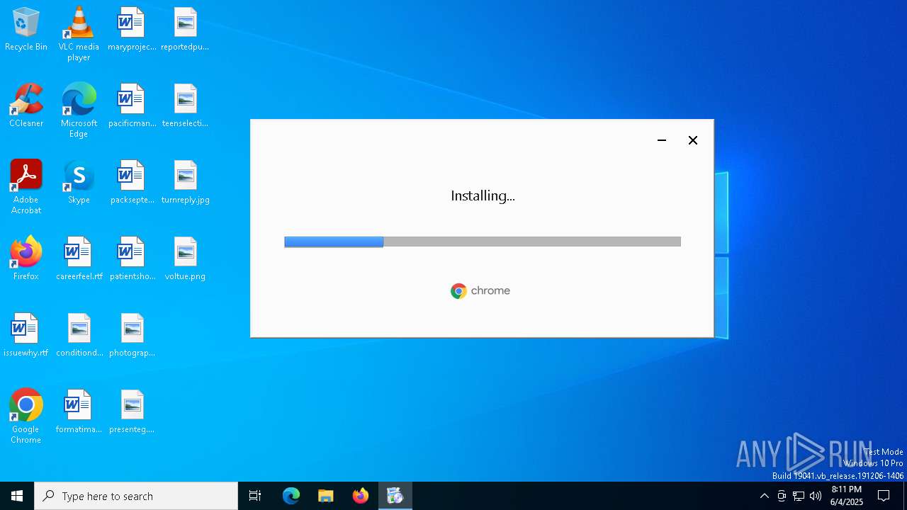
Task: Select the patientsho... Word document
Action: coord(132,259)
